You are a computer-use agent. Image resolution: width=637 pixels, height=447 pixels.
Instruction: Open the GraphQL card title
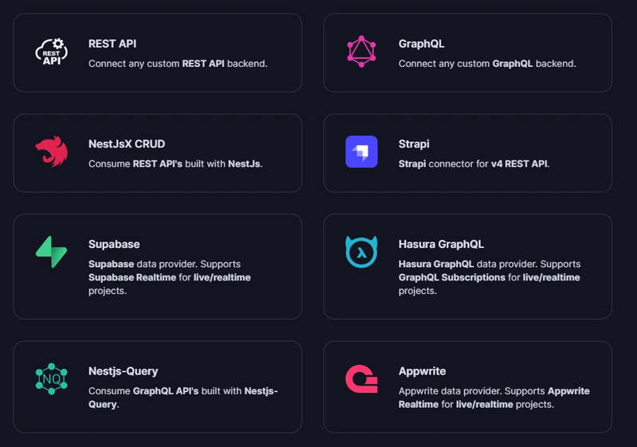(421, 44)
